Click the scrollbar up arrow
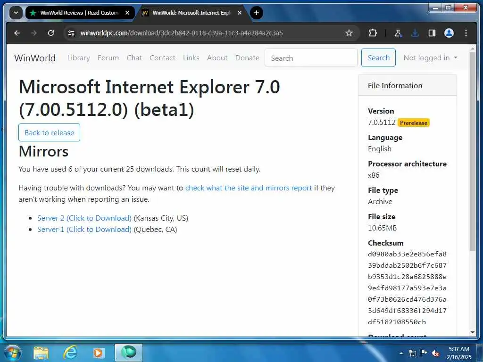The height and width of the screenshot is (362, 483). point(473,49)
